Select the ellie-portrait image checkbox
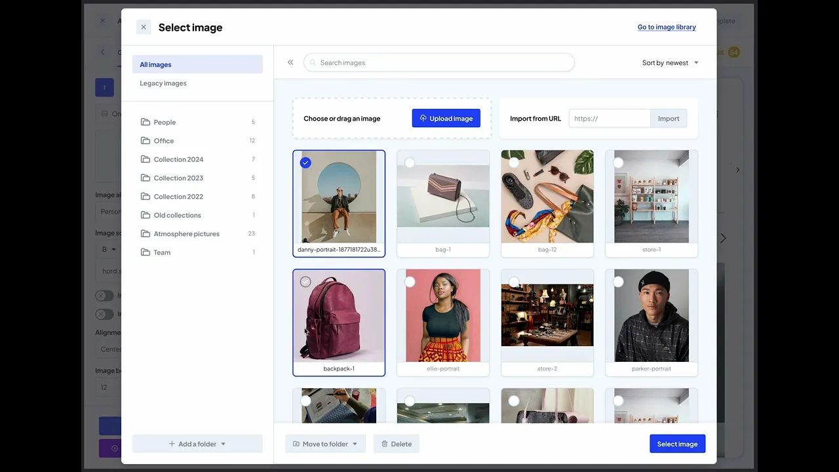 pyautogui.click(x=410, y=282)
